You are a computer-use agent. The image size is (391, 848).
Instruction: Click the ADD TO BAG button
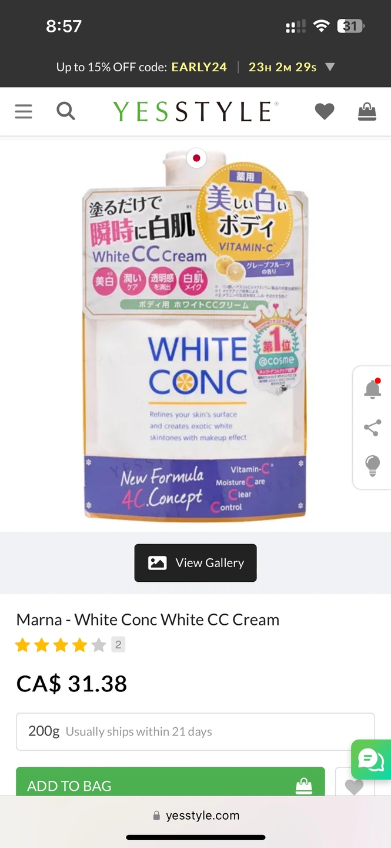171,782
